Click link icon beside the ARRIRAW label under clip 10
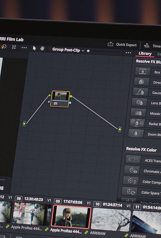 click(86, 232)
